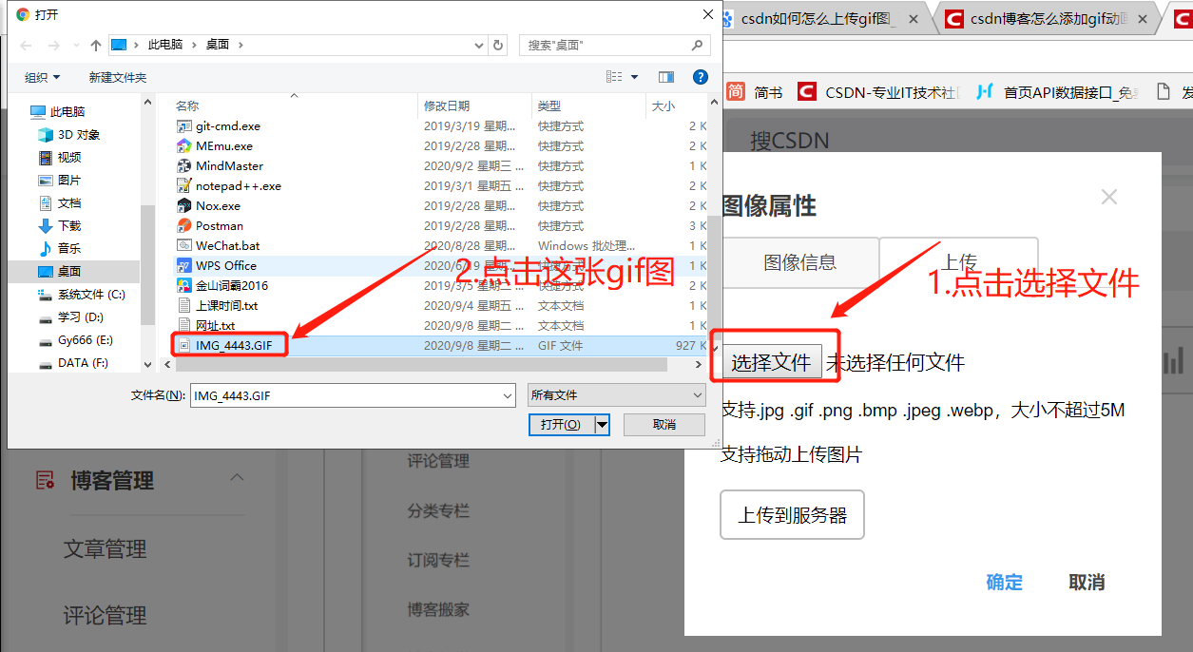Open the 所有文件 file type dropdown
1193x652 pixels.
click(616, 393)
